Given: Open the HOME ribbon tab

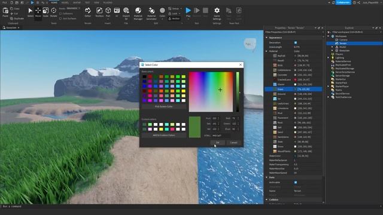Looking at the screenshot, I should tap(54, 2).
